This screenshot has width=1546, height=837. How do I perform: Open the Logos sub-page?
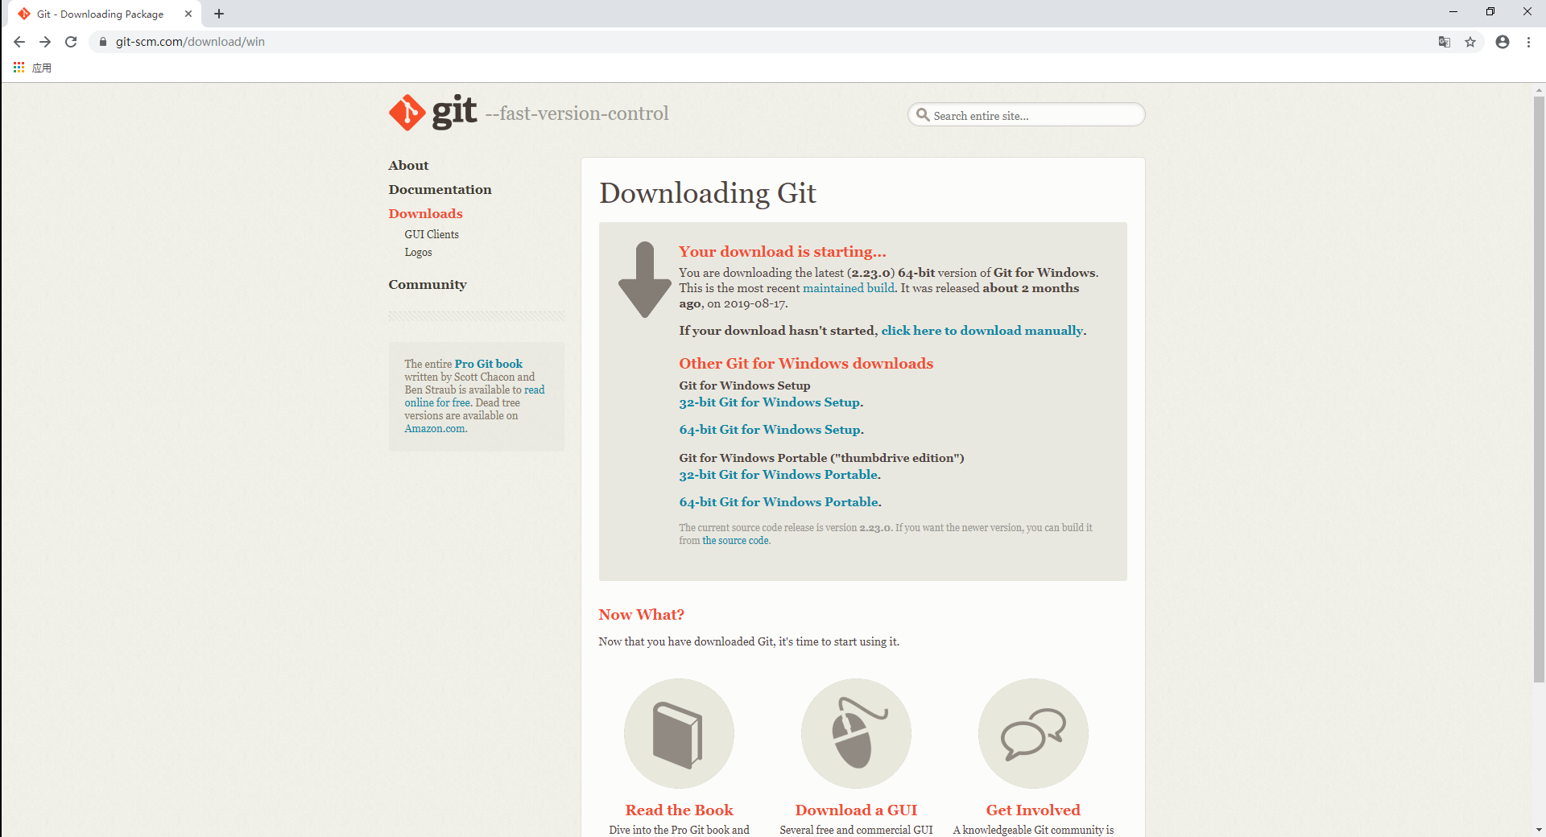point(418,252)
